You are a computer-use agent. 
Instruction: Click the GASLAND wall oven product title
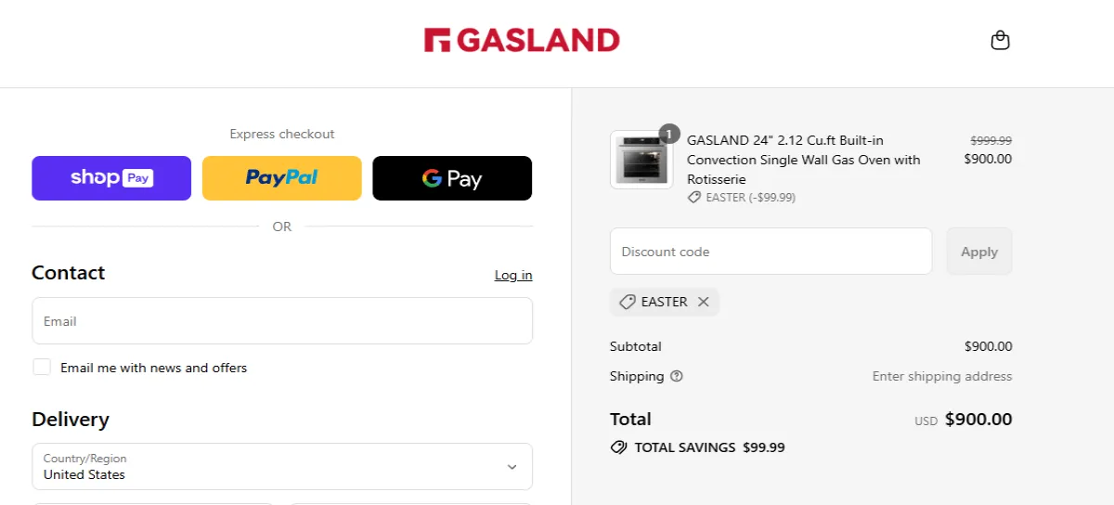(x=804, y=160)
